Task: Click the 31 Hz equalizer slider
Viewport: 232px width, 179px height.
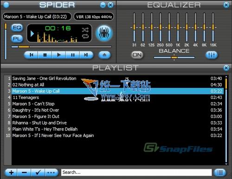Action: (134, 27)
